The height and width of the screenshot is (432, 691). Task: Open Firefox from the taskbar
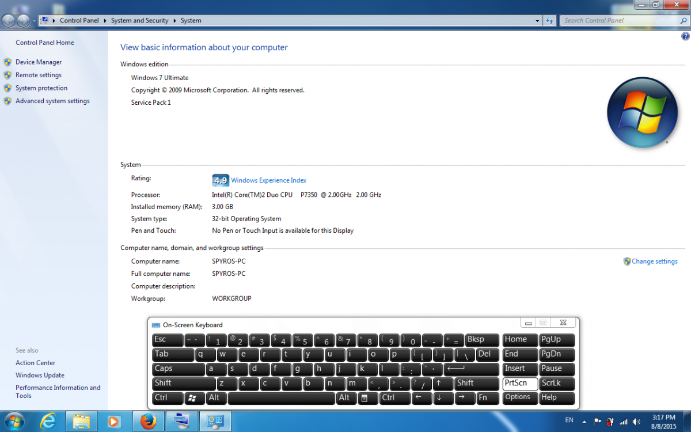pos(148,421)
